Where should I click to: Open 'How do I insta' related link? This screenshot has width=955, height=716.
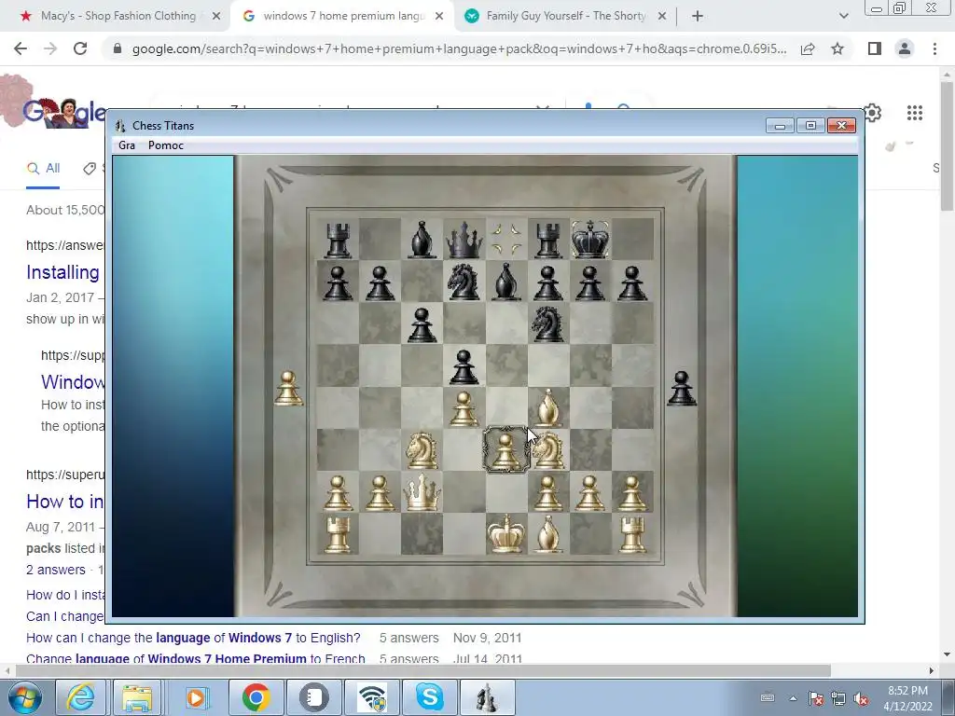[x=65, y=595]
